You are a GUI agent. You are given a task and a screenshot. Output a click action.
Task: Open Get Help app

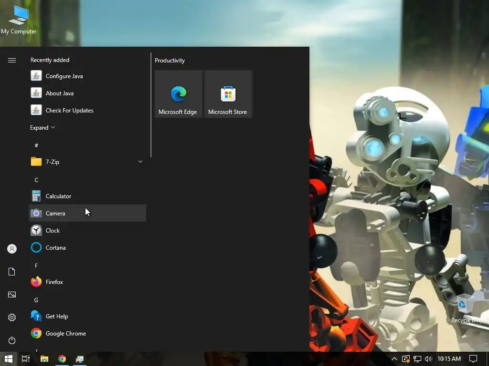[87, 316]
